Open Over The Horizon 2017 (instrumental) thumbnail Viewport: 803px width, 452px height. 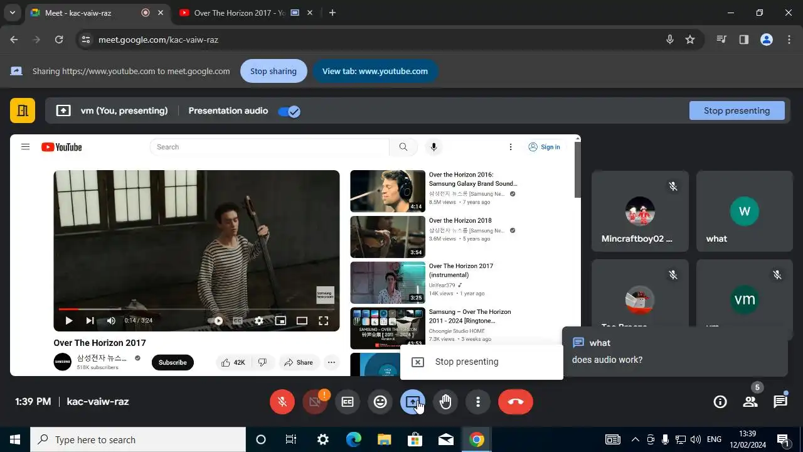(x=388, y=282)
